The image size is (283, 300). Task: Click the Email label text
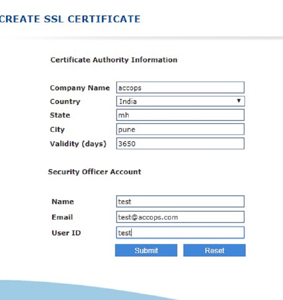[62, 217]
